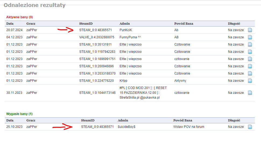Open details icon for the STEAM_1:0:2033188370 ban

[x=250, y=73]
